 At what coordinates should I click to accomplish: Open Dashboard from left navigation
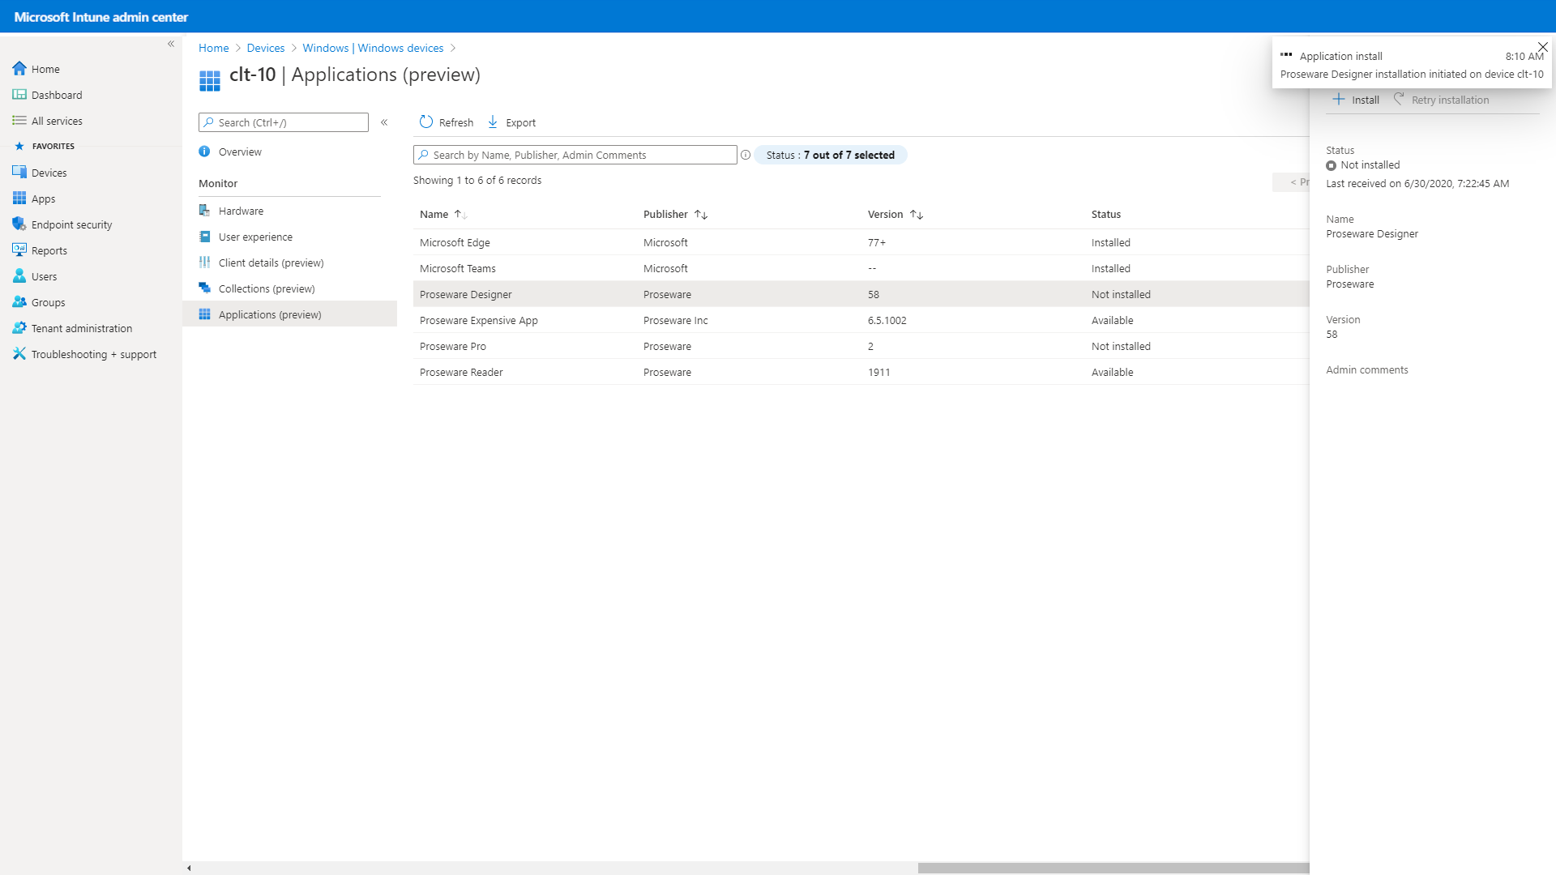(57, 95)
